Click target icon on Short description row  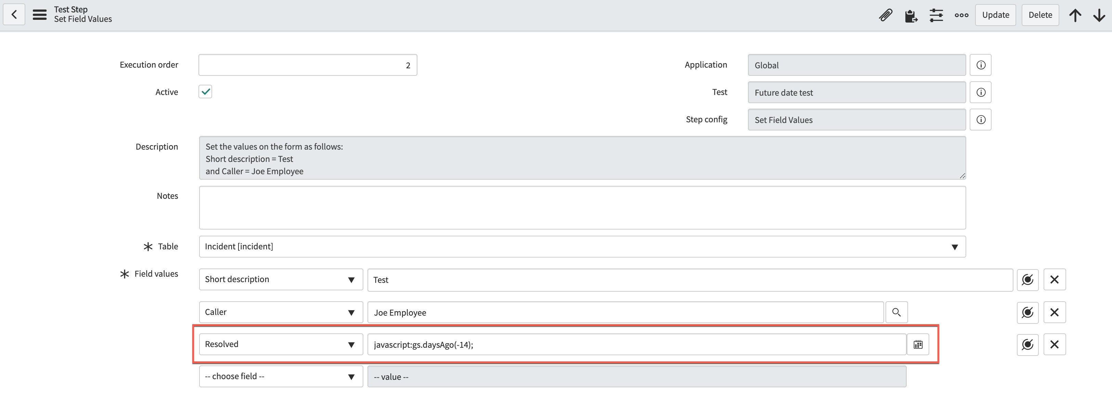point(1027,279)
